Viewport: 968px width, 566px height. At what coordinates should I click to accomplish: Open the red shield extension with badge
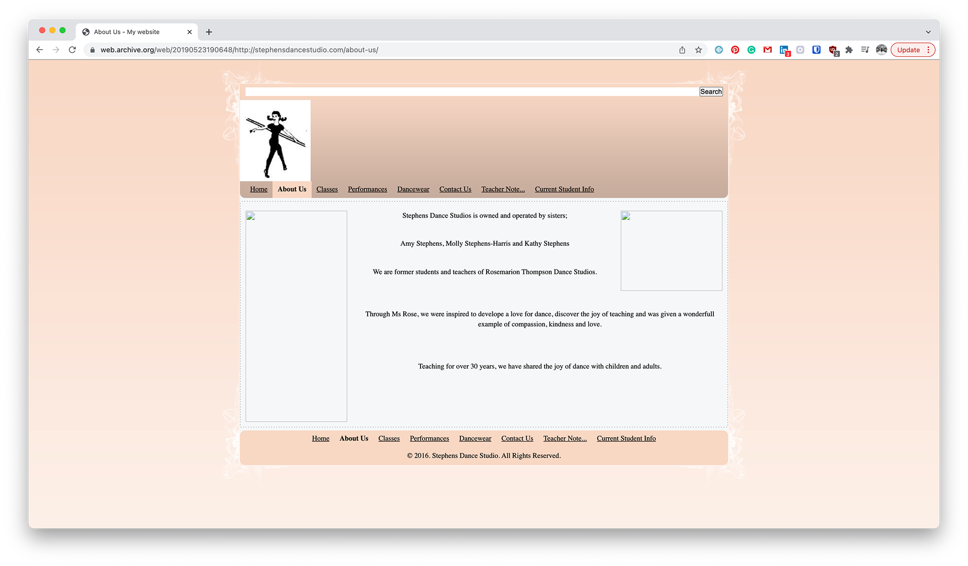coord(833,50)
